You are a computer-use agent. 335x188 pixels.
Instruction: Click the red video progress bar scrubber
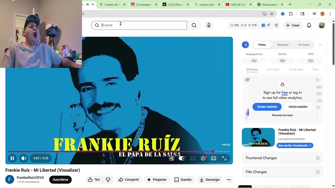213,151
